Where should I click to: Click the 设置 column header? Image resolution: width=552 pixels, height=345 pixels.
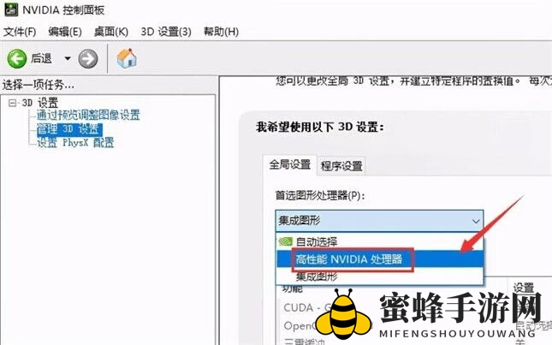(524, 288)
